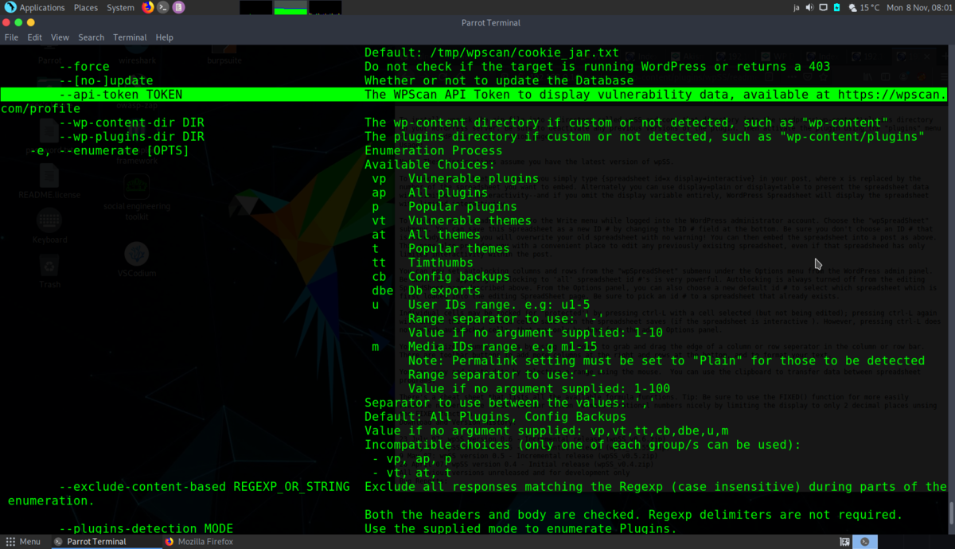The height and width of the screenshot is (549, 955).
Task: Click '--plugins-detection MODE' option text
Action: point(146,528)
